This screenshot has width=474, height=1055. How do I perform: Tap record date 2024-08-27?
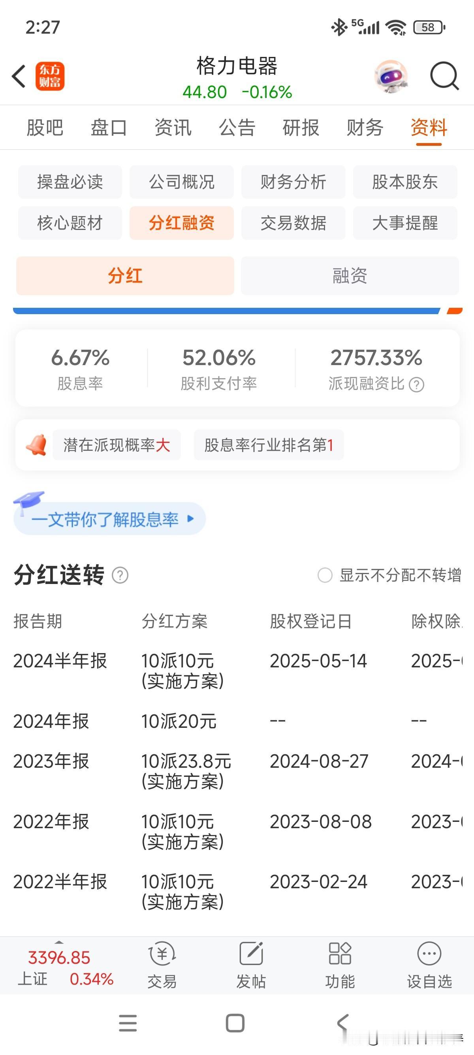pyautogui.click(x=319, y=761)
